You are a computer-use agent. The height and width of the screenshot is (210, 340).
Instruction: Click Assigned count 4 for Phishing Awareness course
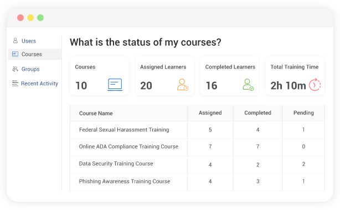pos(210,181)
